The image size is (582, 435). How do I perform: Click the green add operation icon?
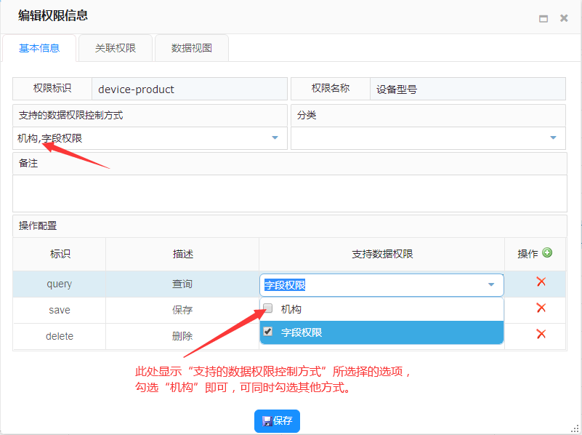click(x=547, y=253)
